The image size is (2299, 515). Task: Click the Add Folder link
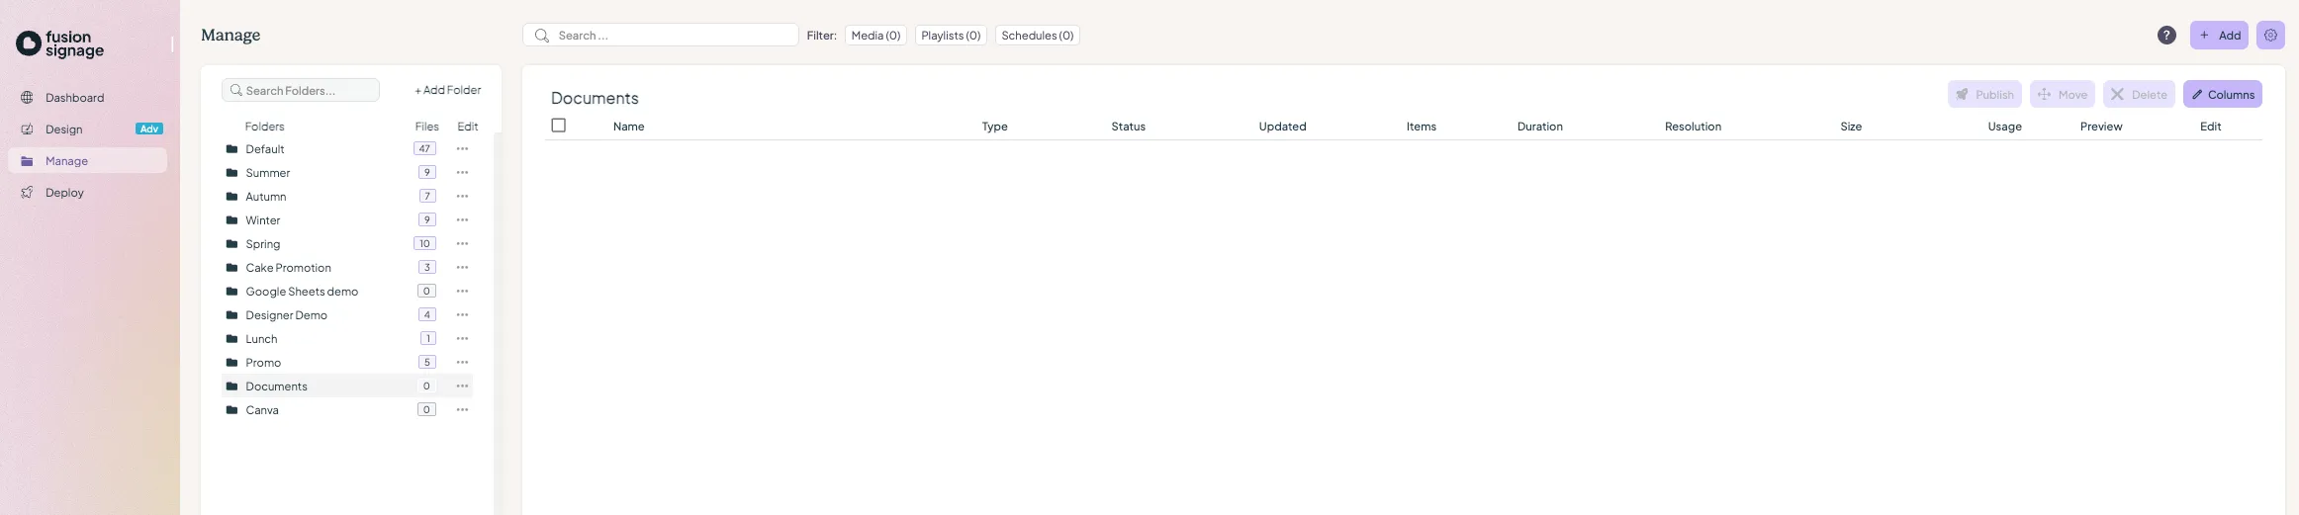pyautogui.click(x=447, y=90)
